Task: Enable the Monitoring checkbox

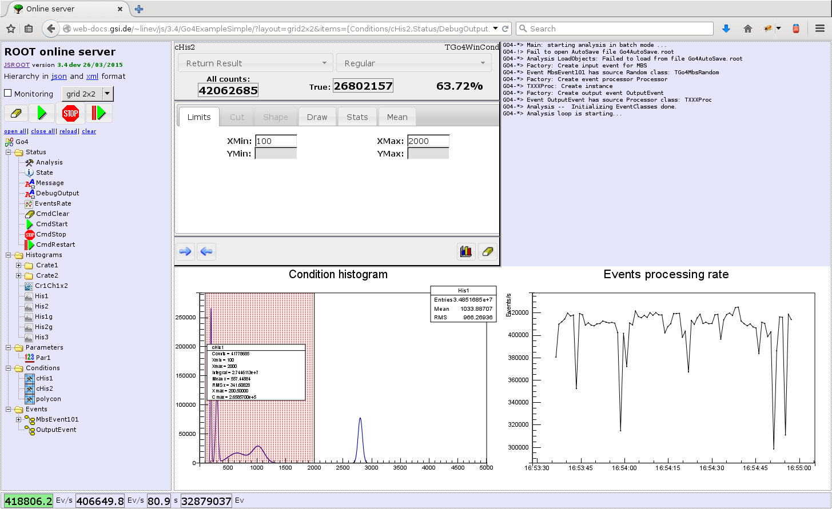Action: [8, 94]
